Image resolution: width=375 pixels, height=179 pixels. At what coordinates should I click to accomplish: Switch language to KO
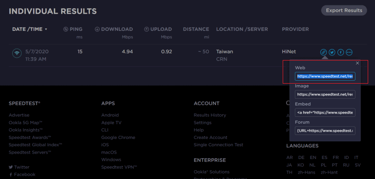pyautogui.click(x=301, y=165)
